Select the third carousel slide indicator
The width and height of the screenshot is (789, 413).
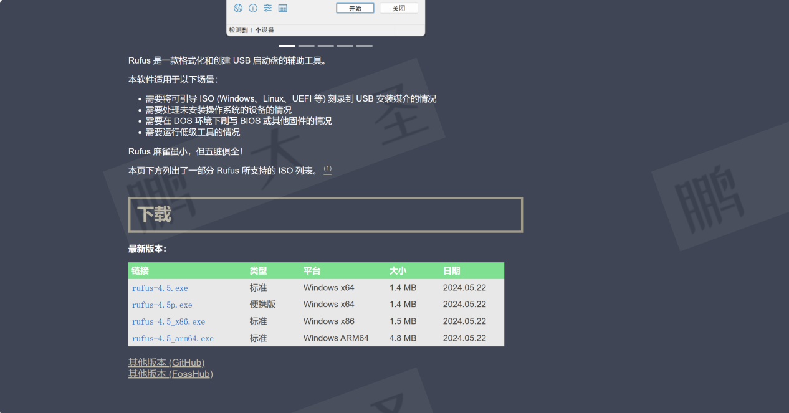tap(325, 45)
